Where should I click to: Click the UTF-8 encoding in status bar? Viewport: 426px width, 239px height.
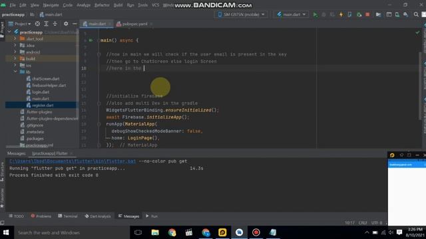tap(377, 223)
